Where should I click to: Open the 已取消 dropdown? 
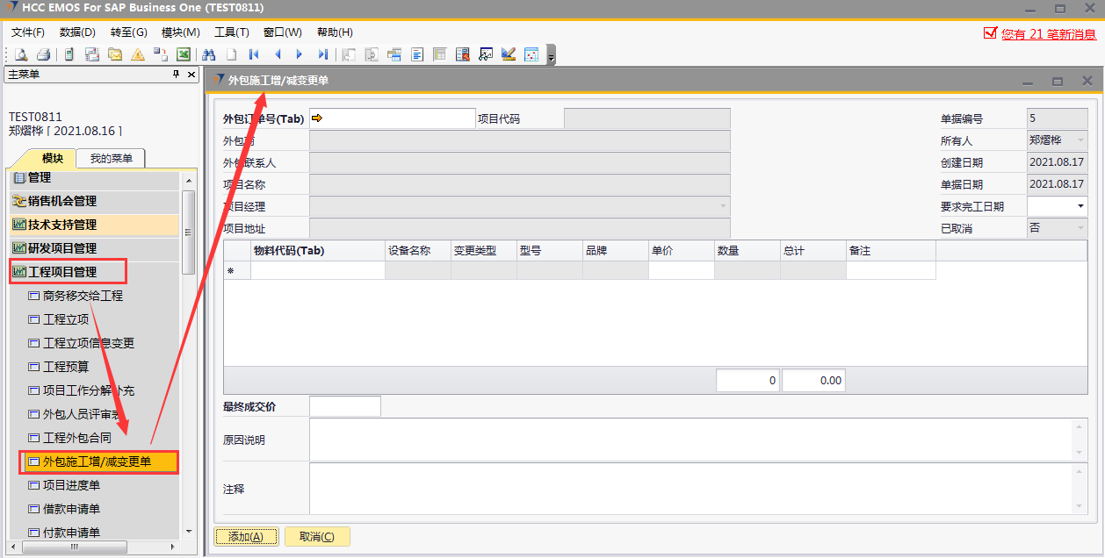click(x=1080, y=228)
